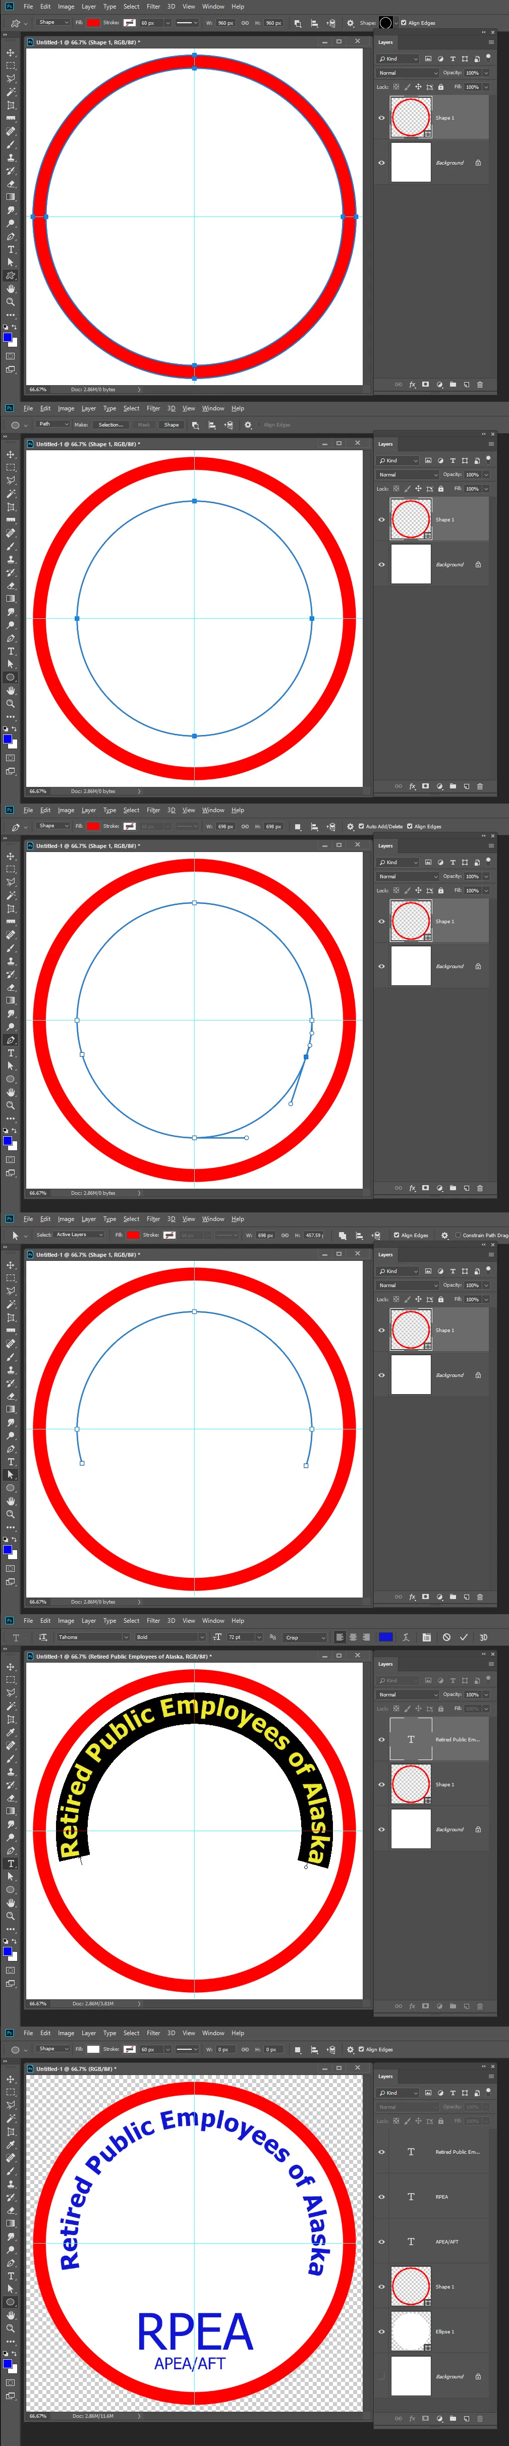Open the Crisp anti-aliasing dropdown
The height and width of the screenshot is (2446, 509).
[x=304, y=1637]
